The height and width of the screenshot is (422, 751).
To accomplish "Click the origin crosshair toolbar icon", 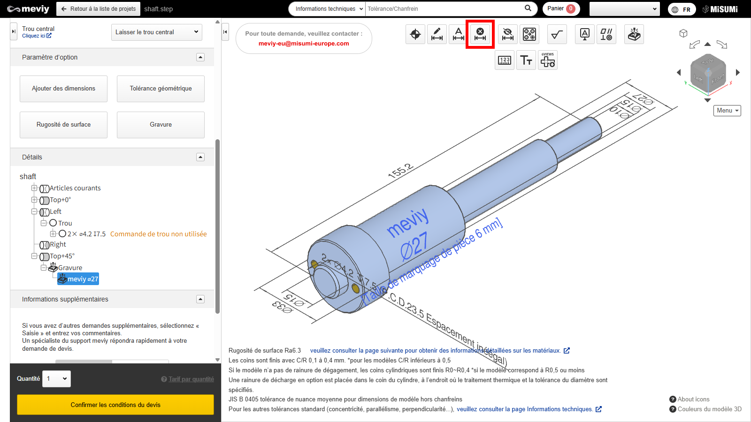I will (415, 34).
